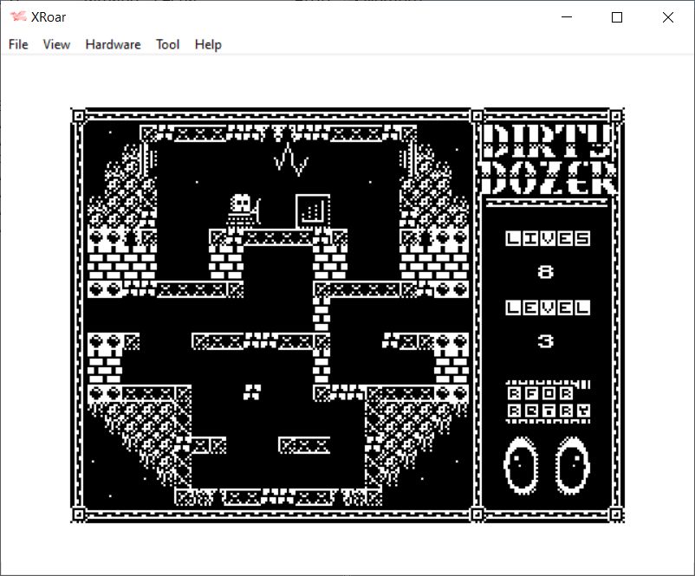Click the small four-piece block in the level center
Viewport: 695px width, 576px height.
[252, 392]
